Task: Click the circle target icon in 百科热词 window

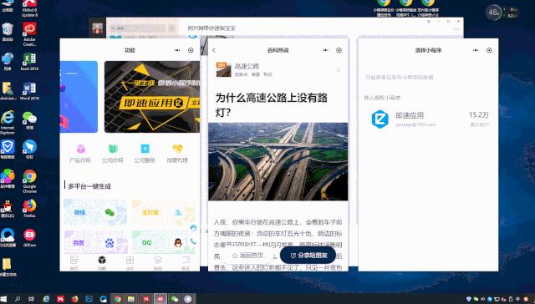Action: [x=339, y=50]
